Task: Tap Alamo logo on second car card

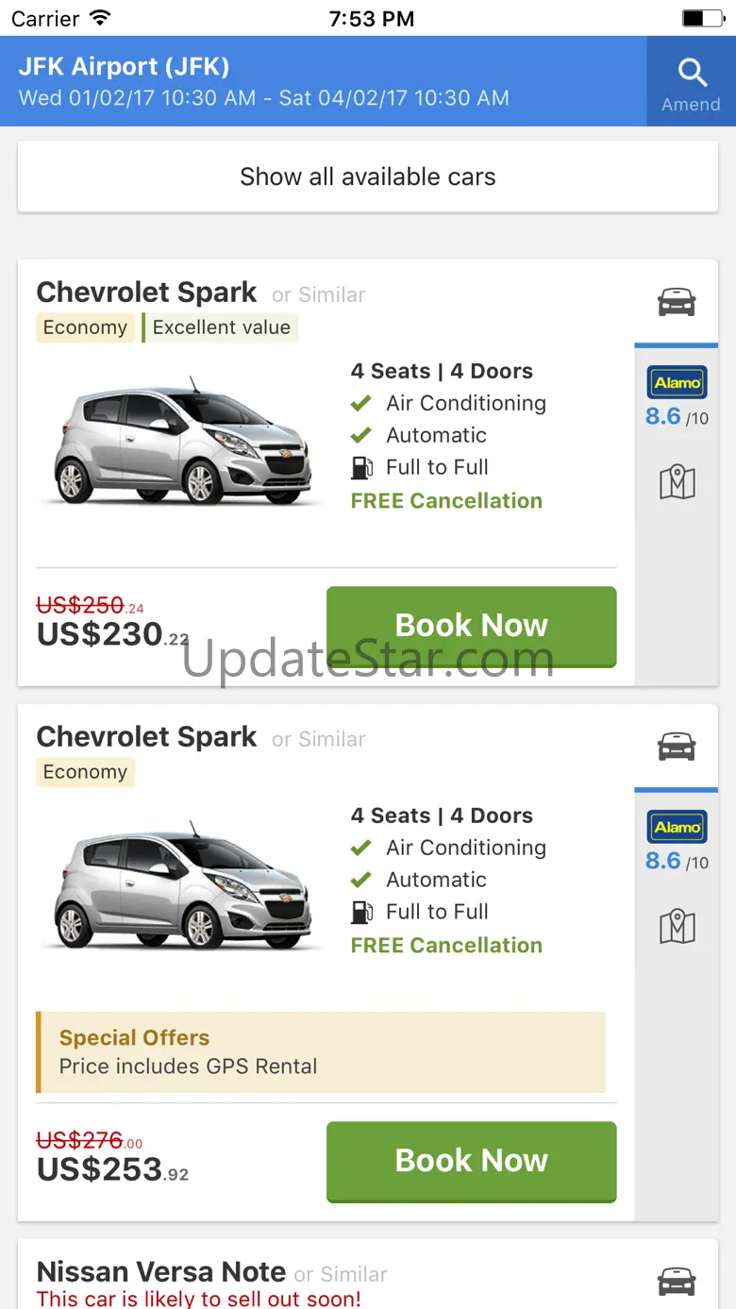Action: 677,827
